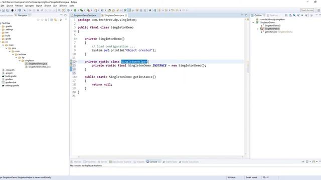Click the green Run button in toolbar
The width and height of the screenshot is (321, 180).
tap(75, 10)
